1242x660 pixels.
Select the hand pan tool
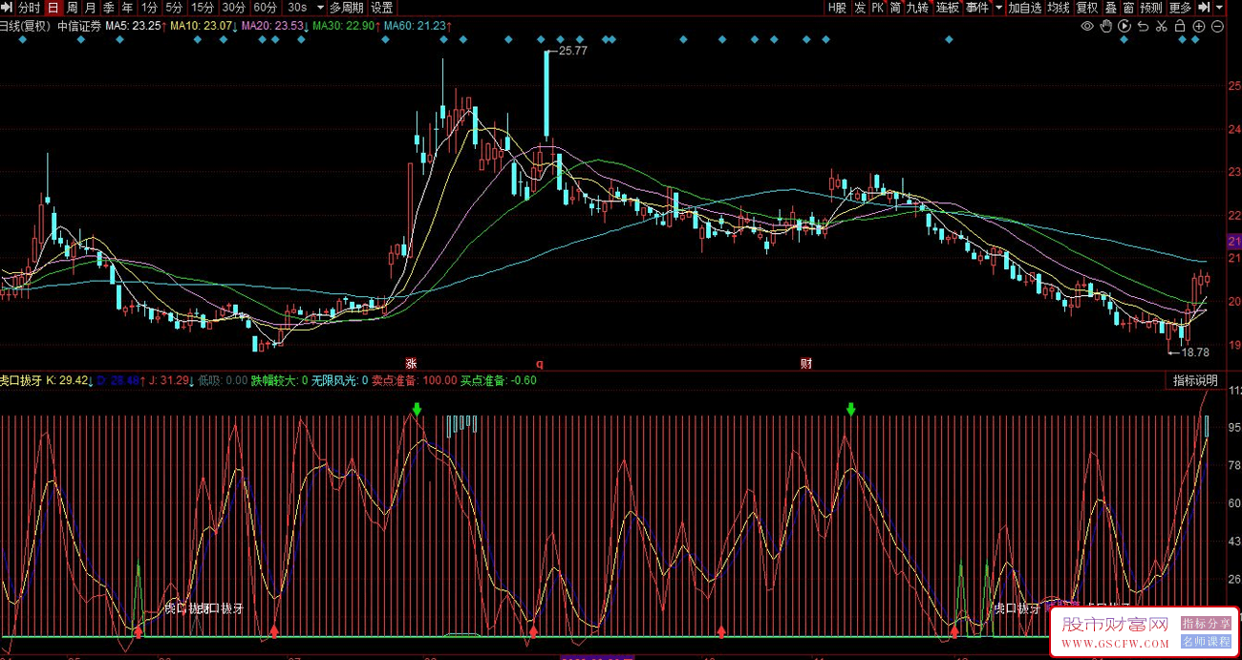pyautogui.click(x=1105, y=26)
